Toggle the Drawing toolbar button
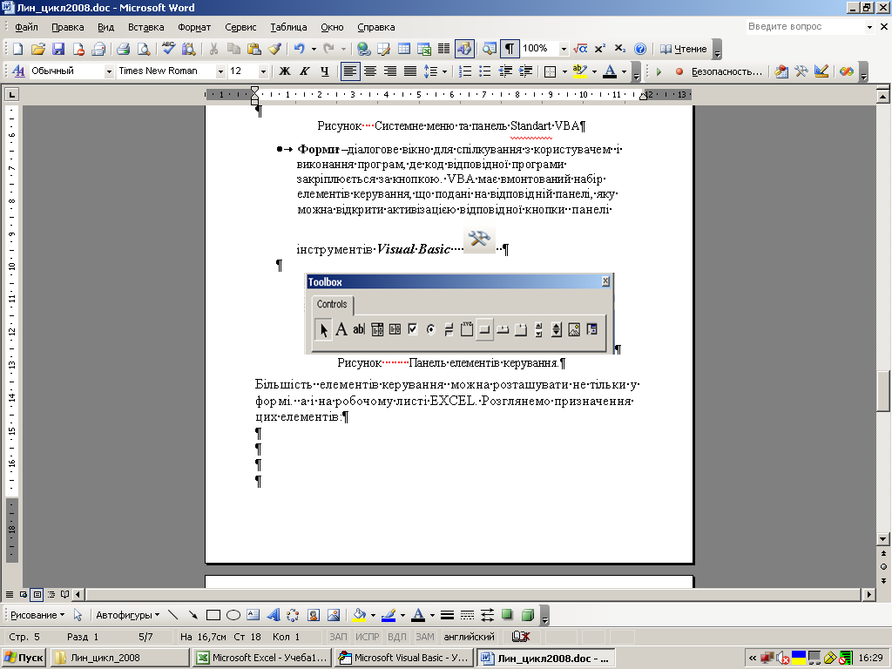Viewport: 892px width, 669px height. click(464, 49)
